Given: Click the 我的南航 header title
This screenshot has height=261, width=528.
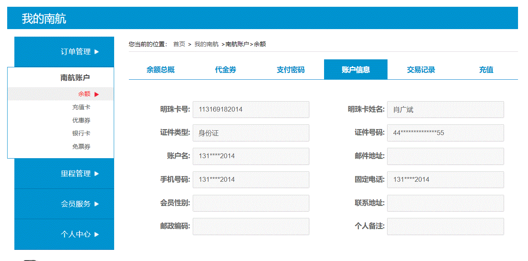Looking at the screenshot, I should (x=44, y=18).
